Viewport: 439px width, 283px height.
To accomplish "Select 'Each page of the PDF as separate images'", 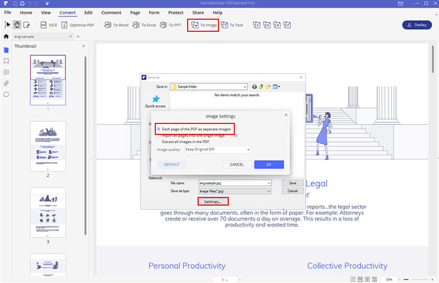I will click(159, 129).
